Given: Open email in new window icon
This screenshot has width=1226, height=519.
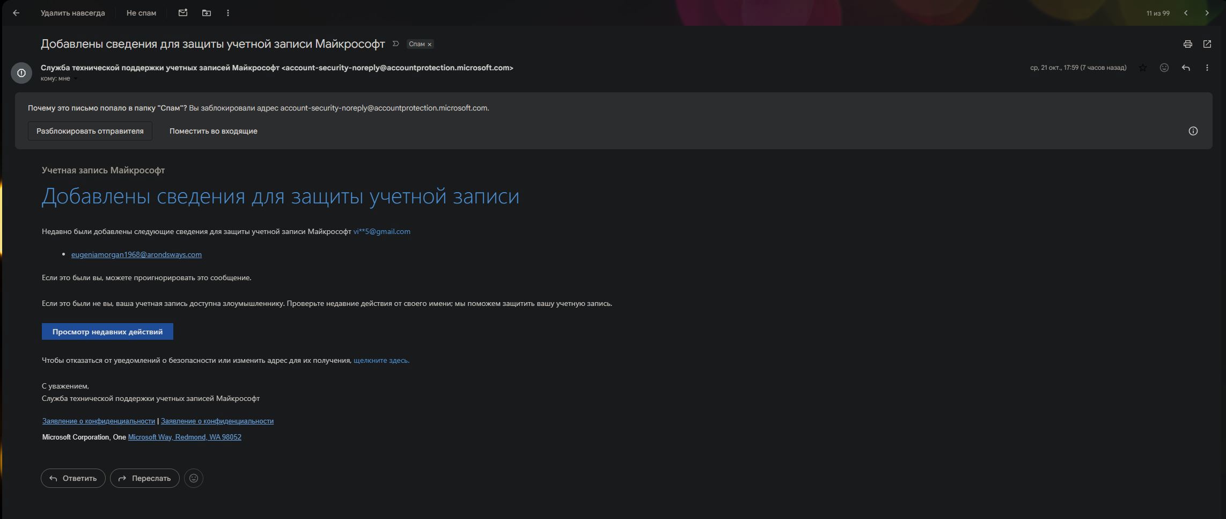Looking at the screenshot, I should pos(1207,44).
